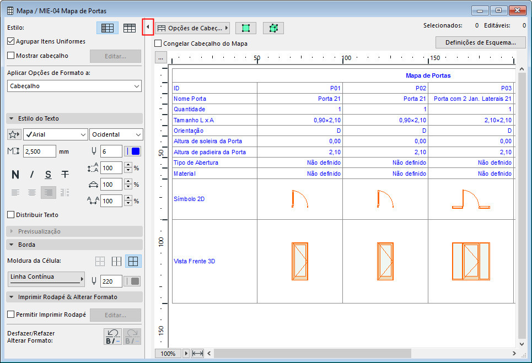Image resolution: width=532 pixels, height=363 pixels.
Task: Click the undo format change icon
Action: click(113, 337)
